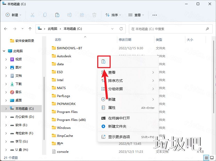Select the Rename icon in the toolbar
216x161 pixels.
(x=70, y=15)
